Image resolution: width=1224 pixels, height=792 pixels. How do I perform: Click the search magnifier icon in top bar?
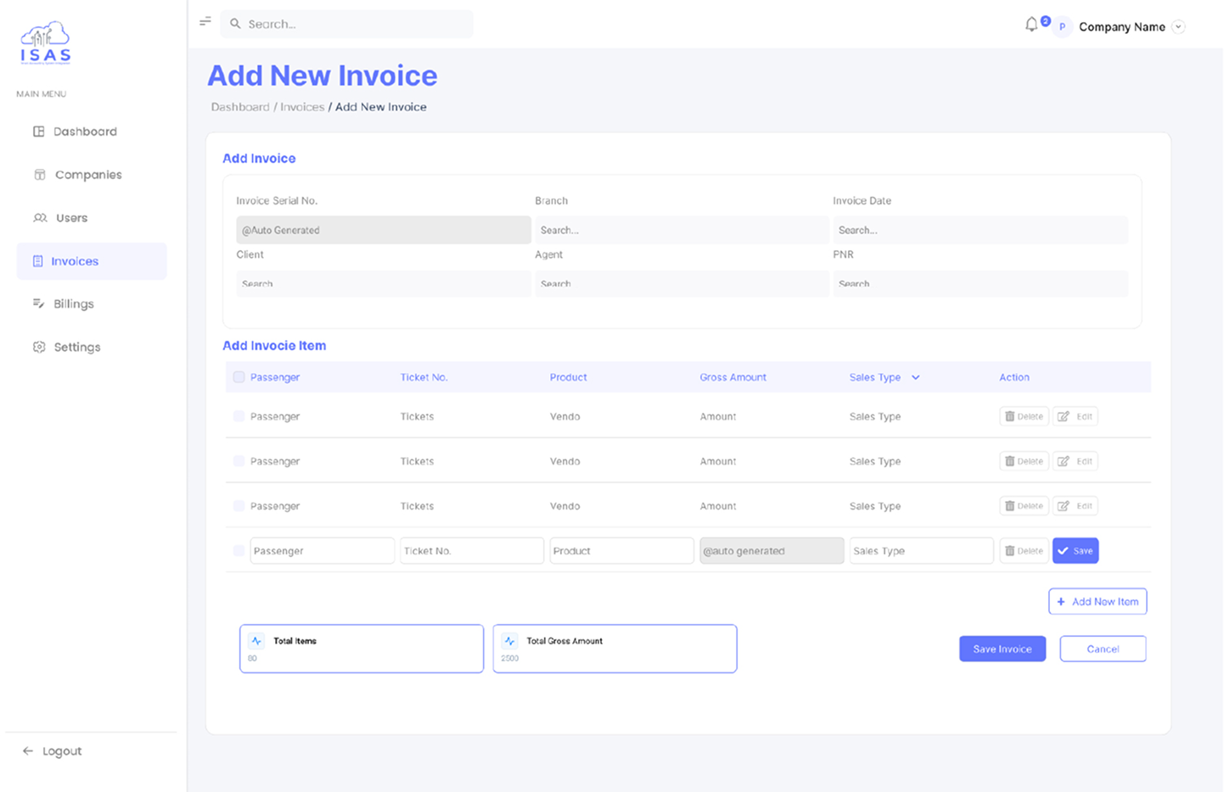[x=235, y=24]
